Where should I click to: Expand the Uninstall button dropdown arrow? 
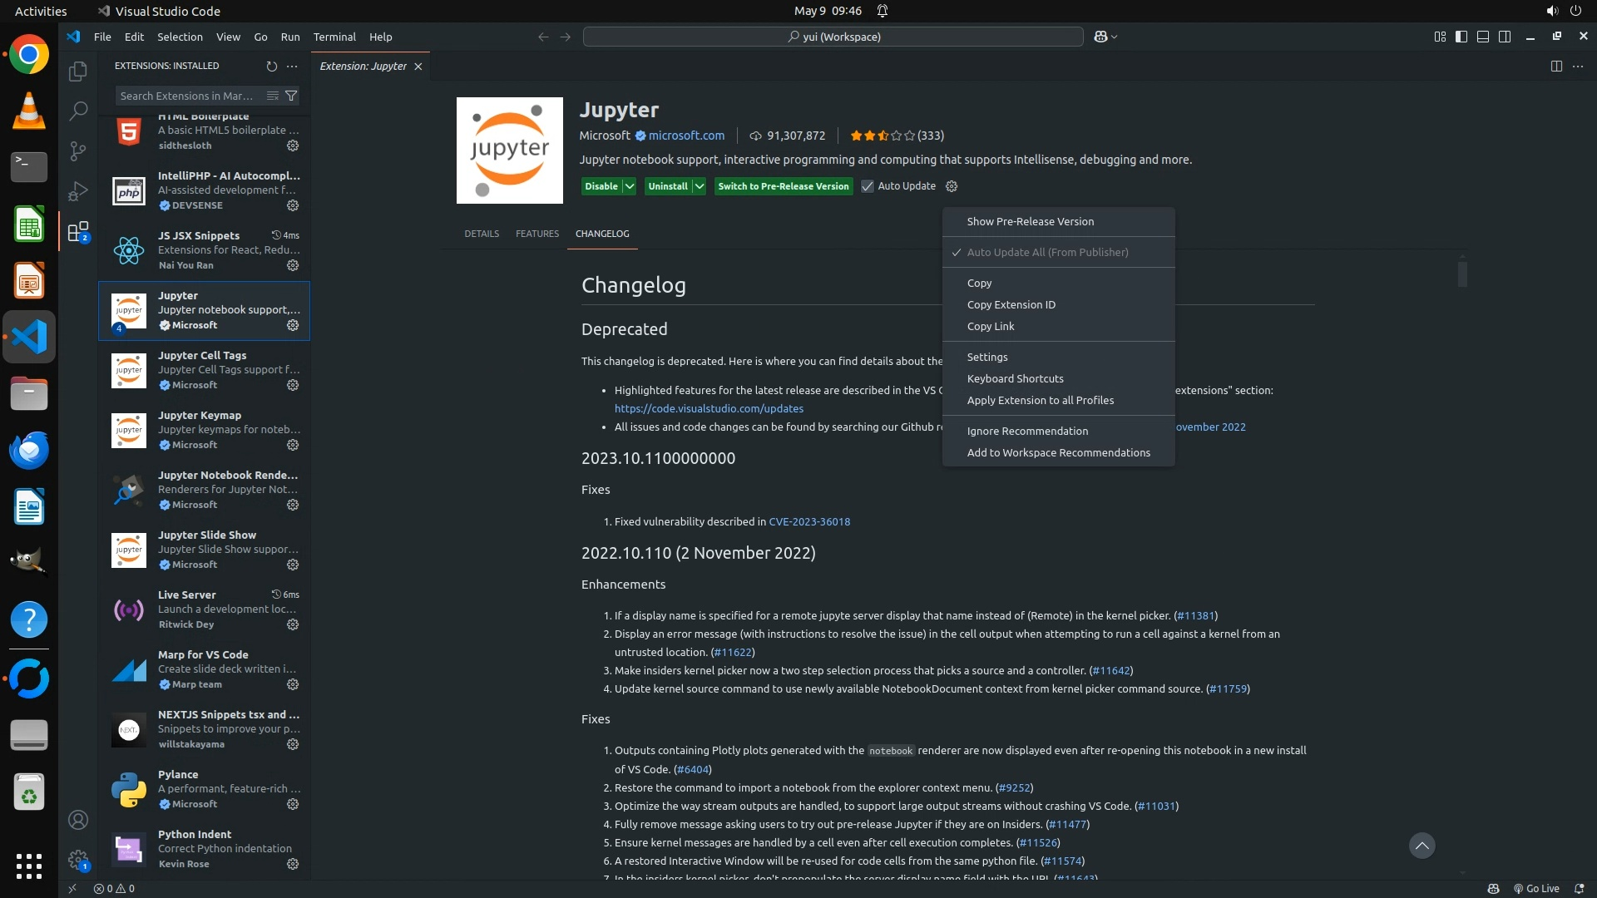tap(700, 186)
